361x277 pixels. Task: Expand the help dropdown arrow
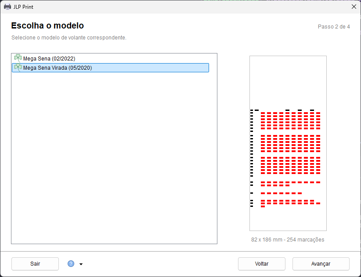81,264
